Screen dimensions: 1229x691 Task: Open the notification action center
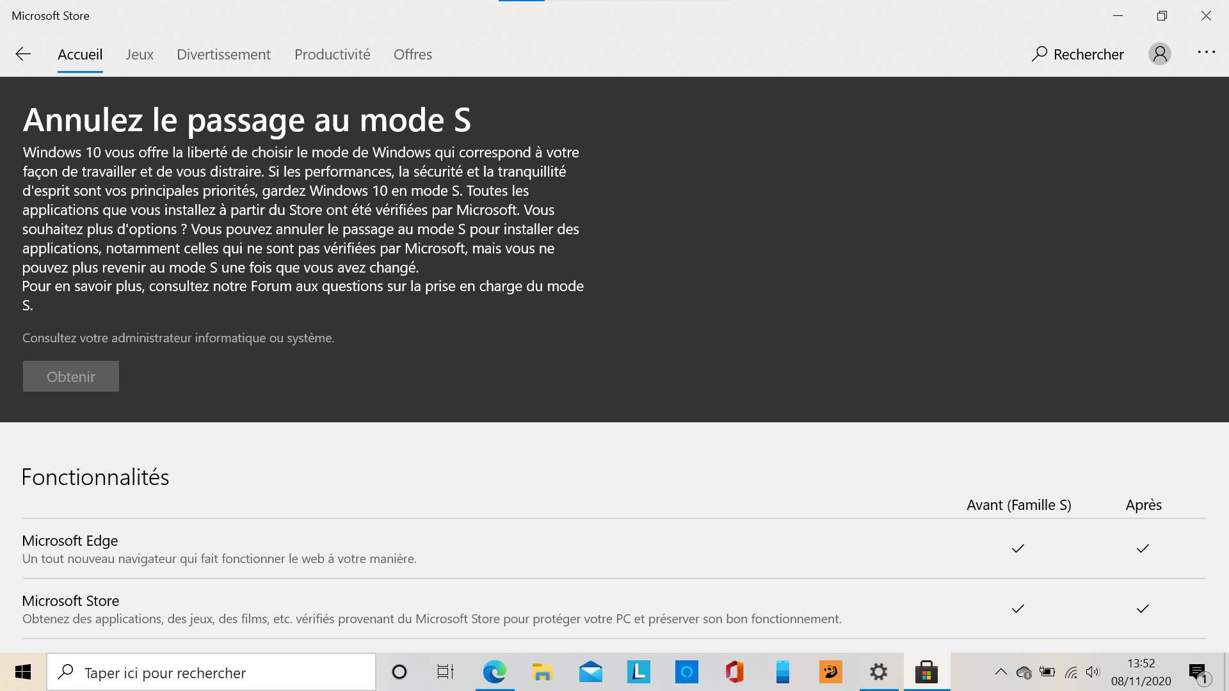coord(1198,672)
